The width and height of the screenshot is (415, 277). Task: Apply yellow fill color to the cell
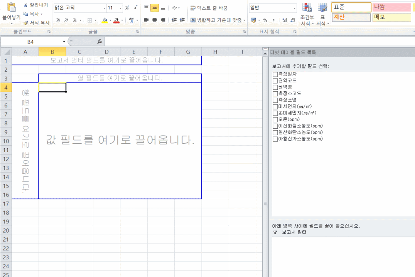coord(105,20)
